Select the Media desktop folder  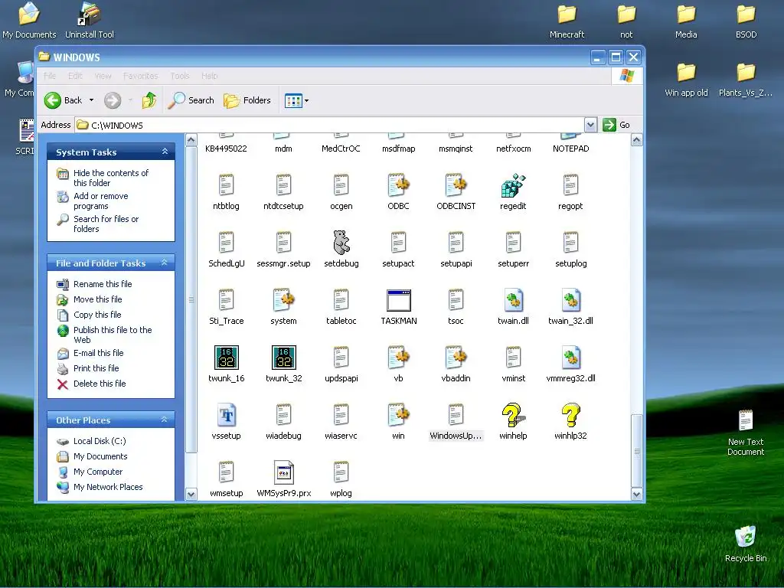click(x=686, y=21)
